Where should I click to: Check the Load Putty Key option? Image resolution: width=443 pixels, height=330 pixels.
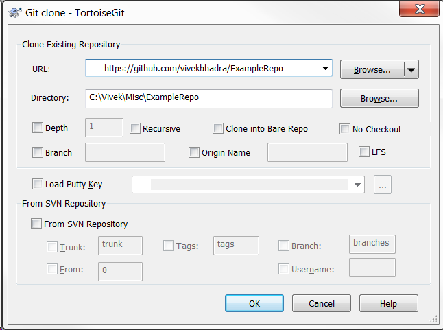point(38,184)
